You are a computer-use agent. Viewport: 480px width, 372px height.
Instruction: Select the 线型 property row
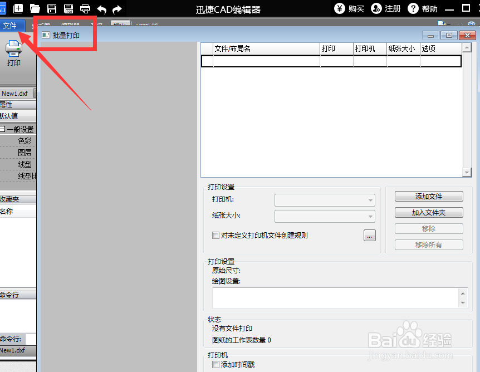(18, 164)
